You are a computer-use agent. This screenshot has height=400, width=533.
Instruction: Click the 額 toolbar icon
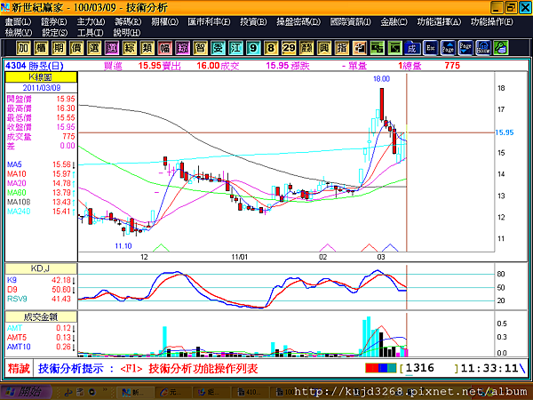306,48
